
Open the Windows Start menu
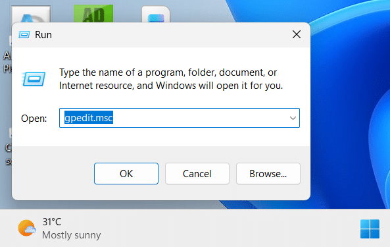point(370,229)
